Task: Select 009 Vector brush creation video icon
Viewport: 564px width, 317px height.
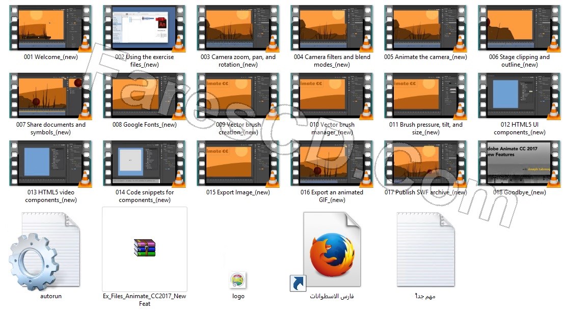Action: pos(238,96)
